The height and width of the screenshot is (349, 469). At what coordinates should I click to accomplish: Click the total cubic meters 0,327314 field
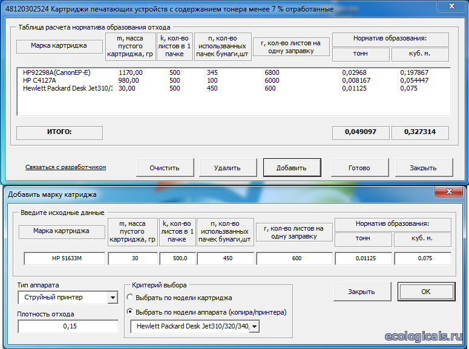pyautogui.click(x=420, y=133)
